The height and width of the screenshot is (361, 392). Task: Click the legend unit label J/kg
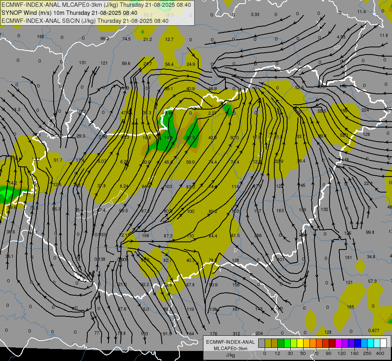[230, 355]
